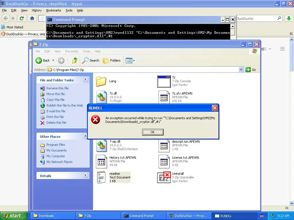Click the Home icon in Mypal browser
Image resolution: width=294 pixels, height=220 pixels.
pos(32,18)
